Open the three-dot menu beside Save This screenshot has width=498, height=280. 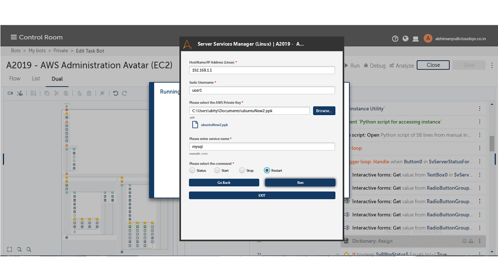(492, 65)
